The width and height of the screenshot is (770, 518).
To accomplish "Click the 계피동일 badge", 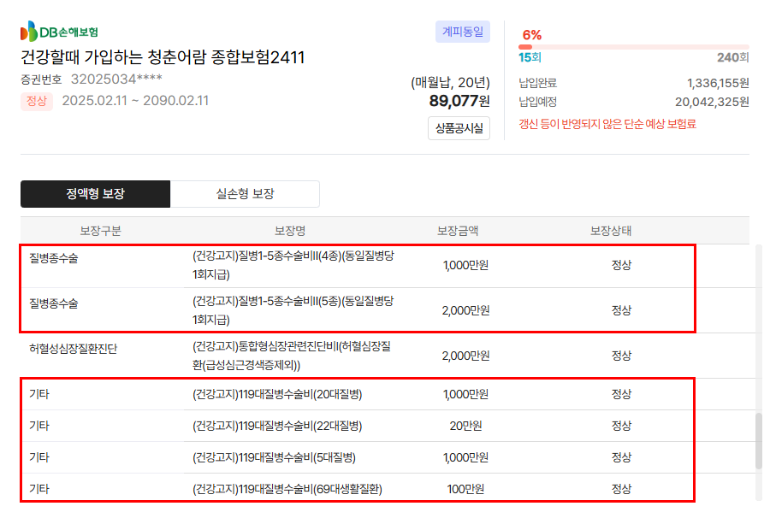I will (x=462, y=32).
